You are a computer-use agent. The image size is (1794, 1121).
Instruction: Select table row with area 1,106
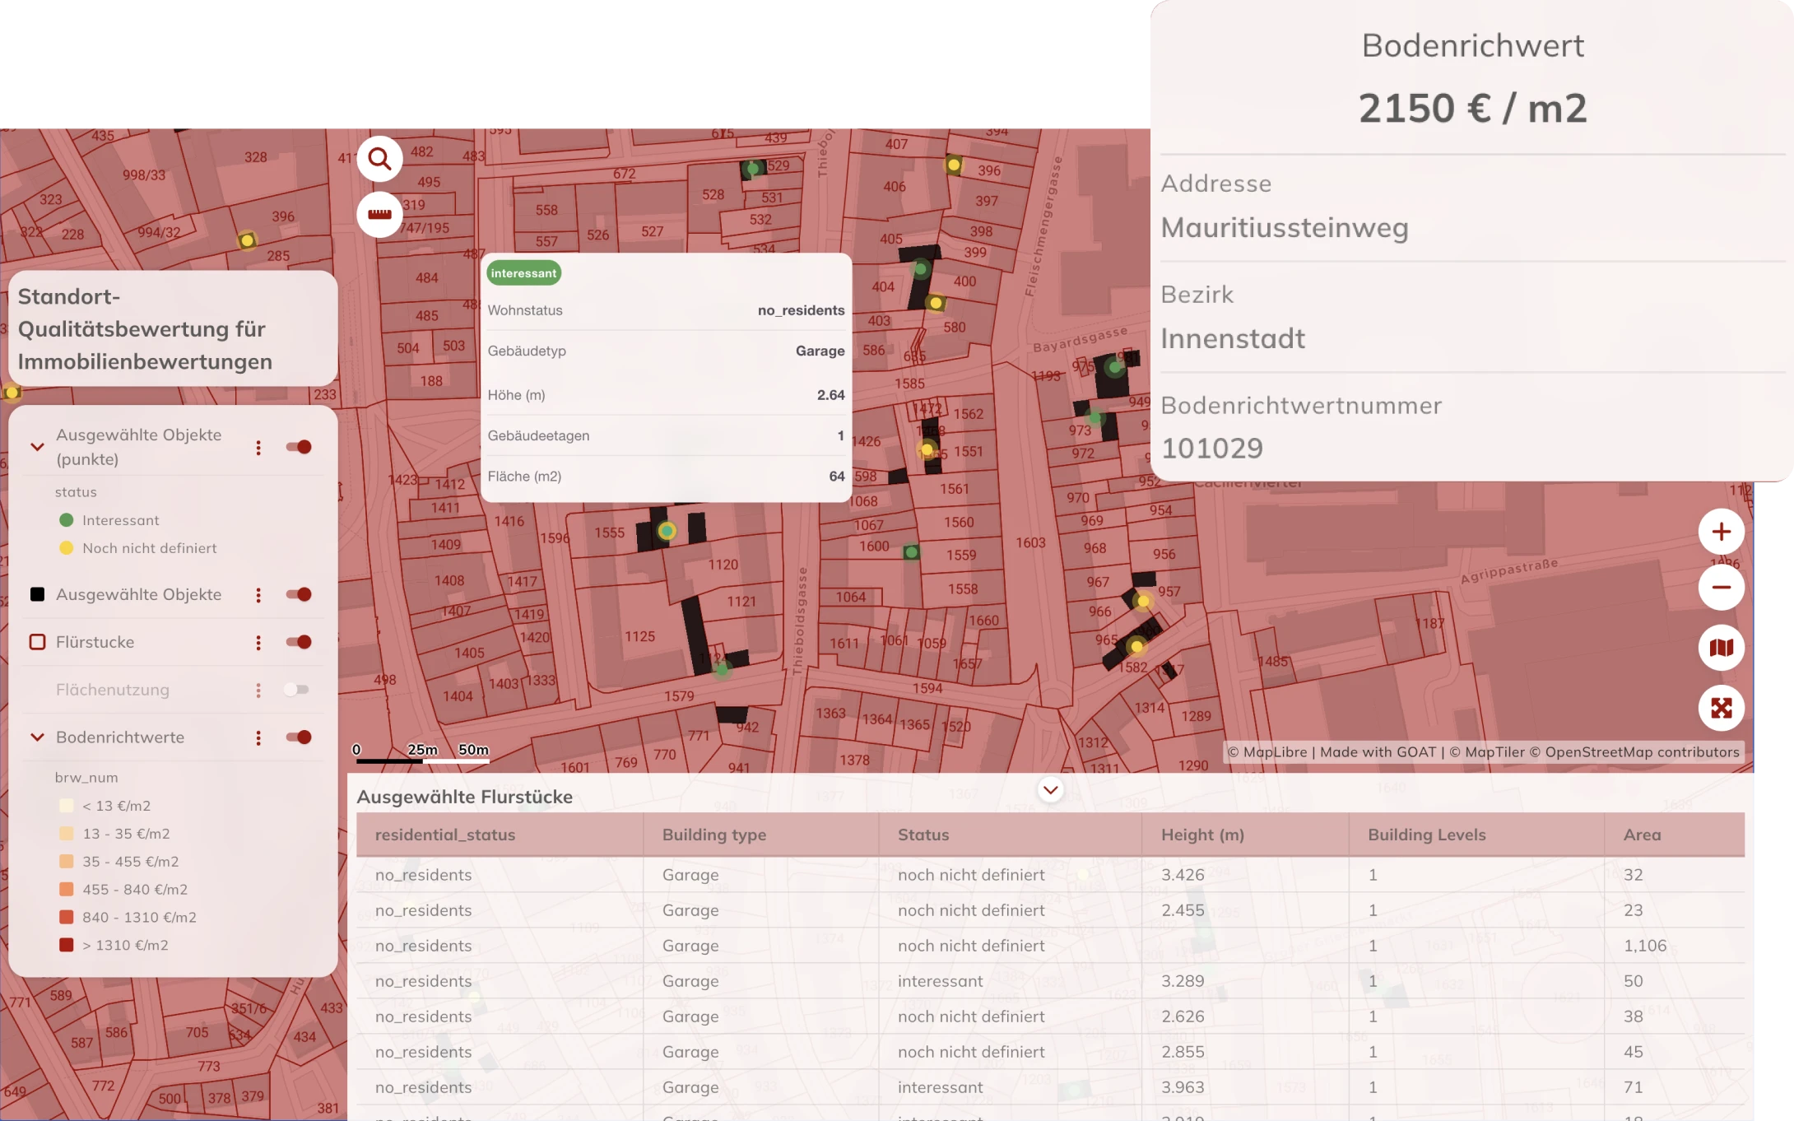(1050, 946)
